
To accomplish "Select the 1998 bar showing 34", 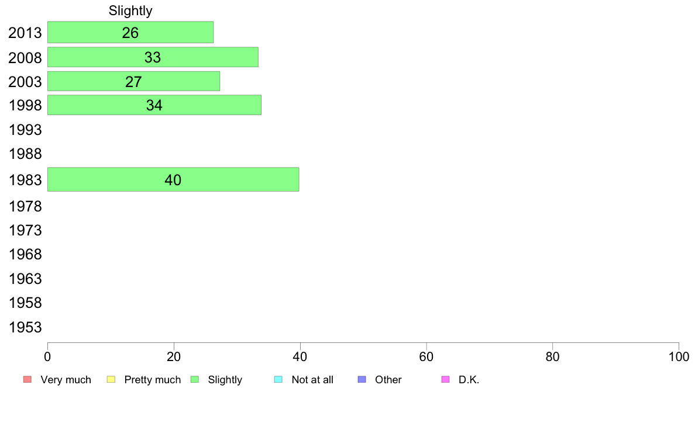I will tap(154, 105).
